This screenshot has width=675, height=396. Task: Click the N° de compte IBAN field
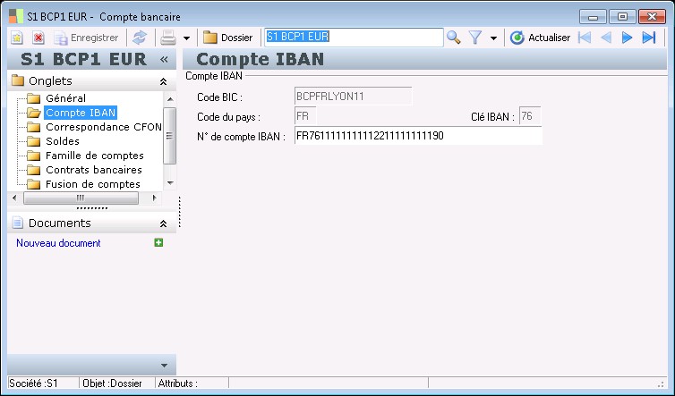418,136
